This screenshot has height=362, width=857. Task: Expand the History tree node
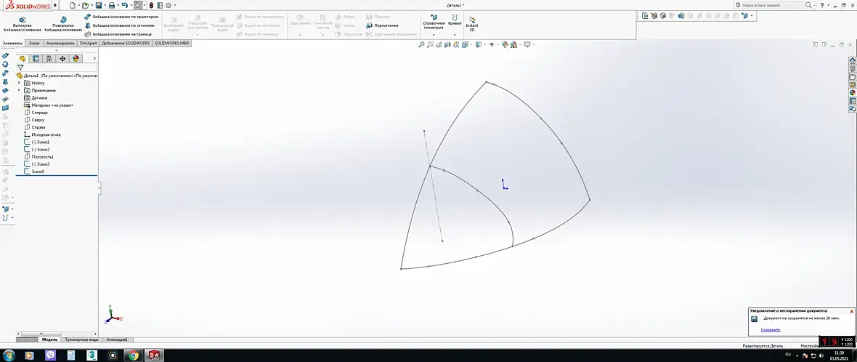pyautogui.click(x=19, y=83)
